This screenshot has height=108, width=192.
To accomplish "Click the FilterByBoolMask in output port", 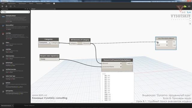I will pyautogui.click(x=174, y=42).
